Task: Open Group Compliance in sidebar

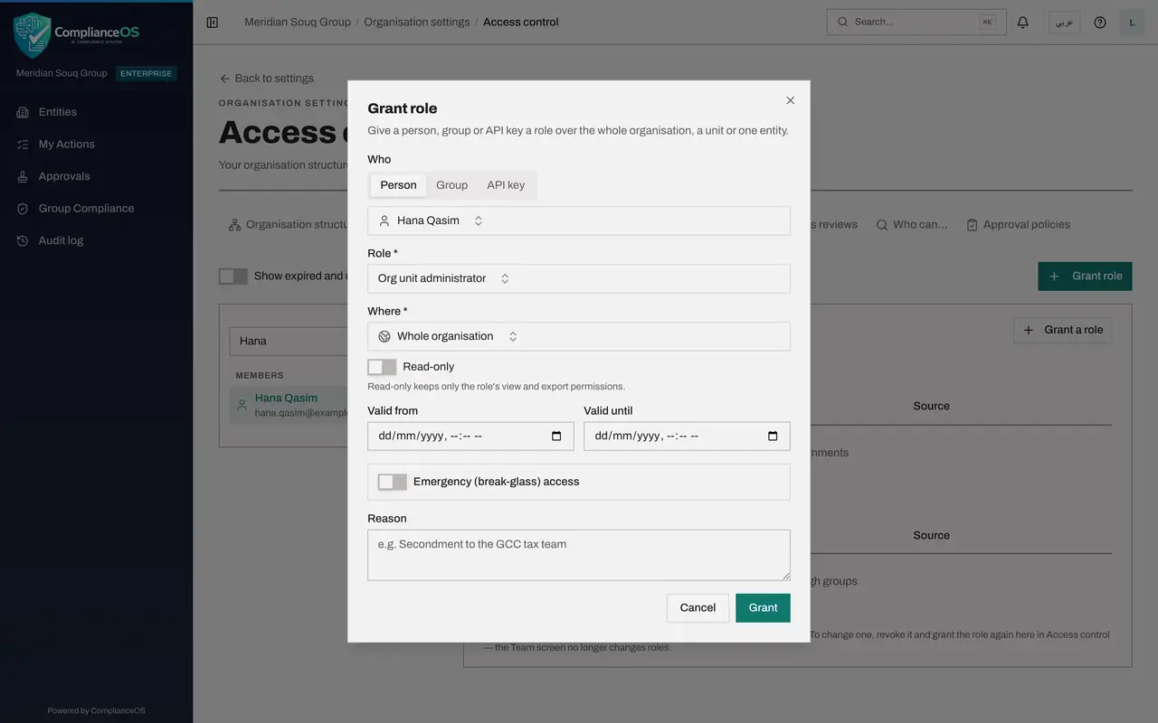Action: click(x=96, y=209)
